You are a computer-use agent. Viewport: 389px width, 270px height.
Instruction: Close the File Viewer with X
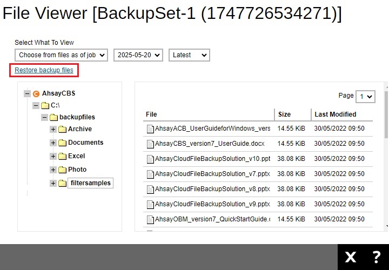[350, 257]
